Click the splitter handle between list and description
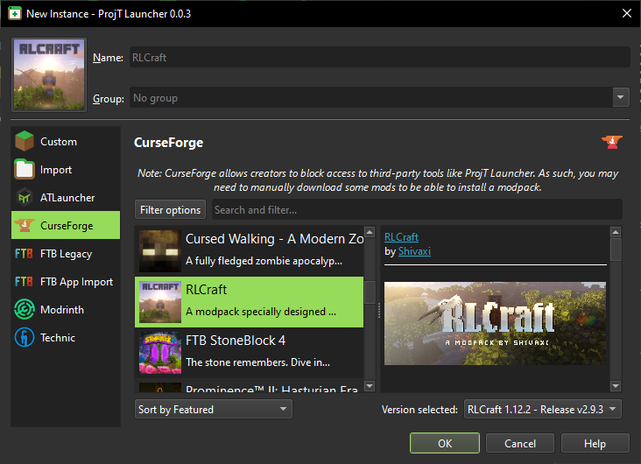The image size is (641, 464). pos(378,310)
